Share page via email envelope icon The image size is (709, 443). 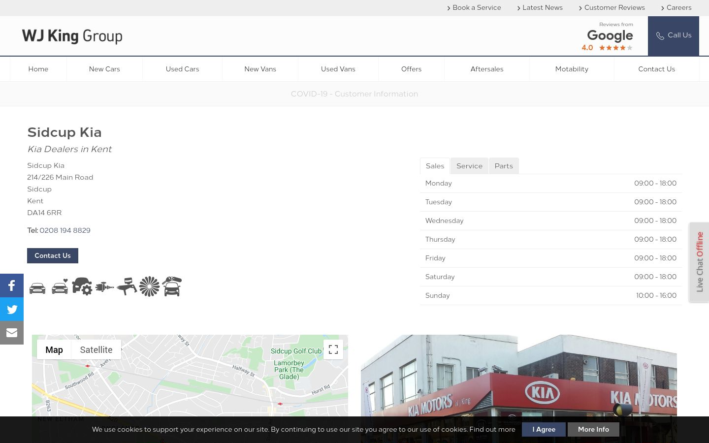tap(12, 333)
